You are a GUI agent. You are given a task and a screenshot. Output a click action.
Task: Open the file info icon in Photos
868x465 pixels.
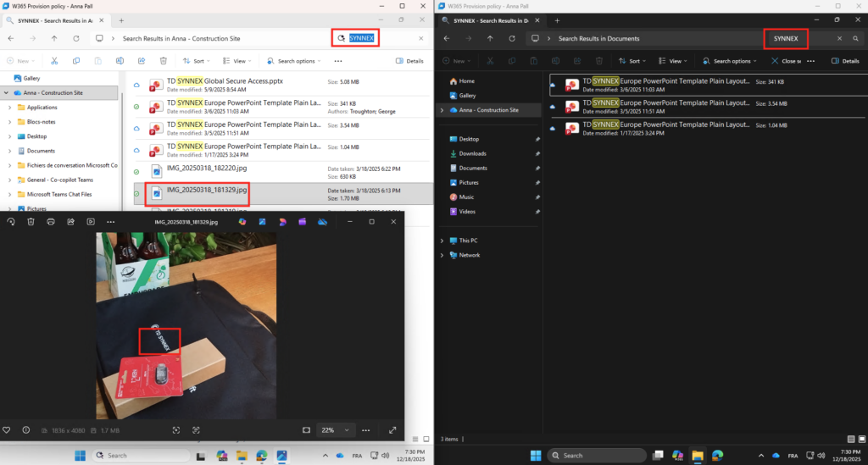(x=25, y=429)
